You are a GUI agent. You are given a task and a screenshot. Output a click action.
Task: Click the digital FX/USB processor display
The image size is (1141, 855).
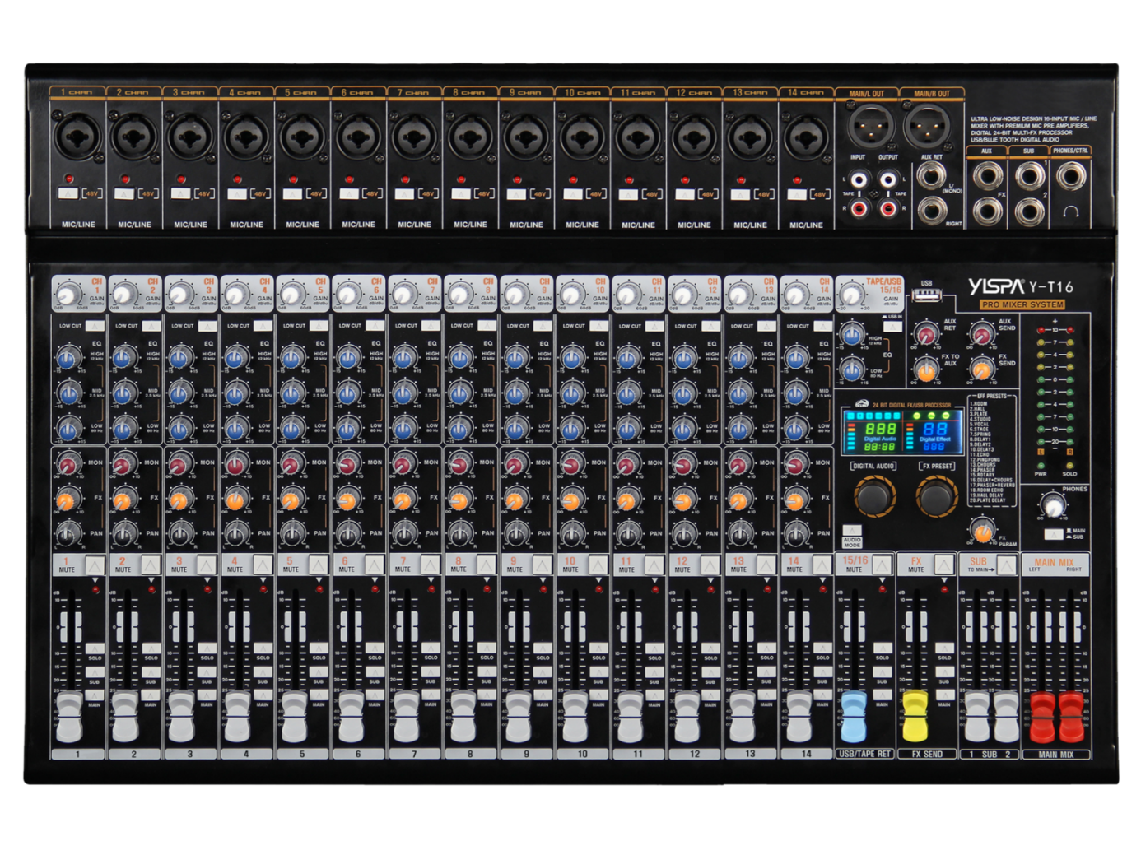point(902,431)
